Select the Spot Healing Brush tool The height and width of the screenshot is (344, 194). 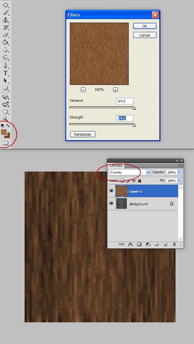click(x=5, y=5)
